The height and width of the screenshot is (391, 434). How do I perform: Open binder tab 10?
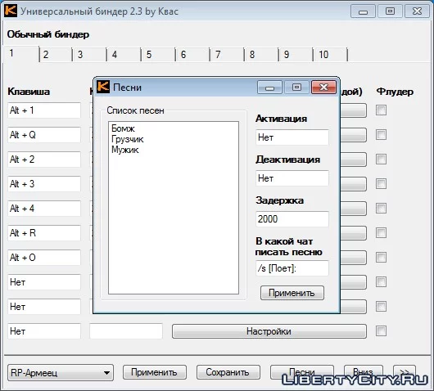click(330, 55)
